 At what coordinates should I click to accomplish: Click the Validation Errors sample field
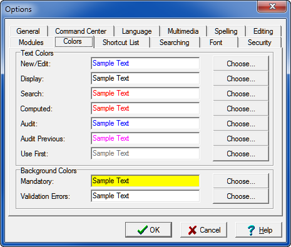(145, 196)
